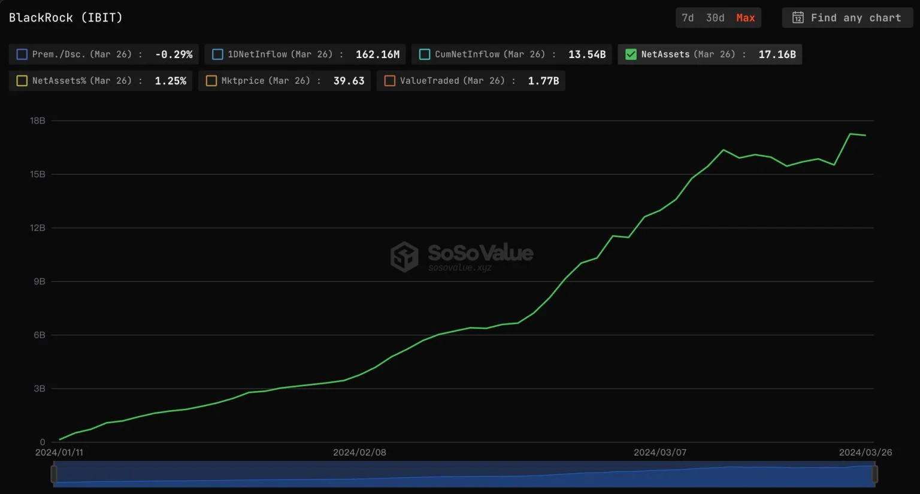Switch chart range to 7d

click(x=688, y=18)
